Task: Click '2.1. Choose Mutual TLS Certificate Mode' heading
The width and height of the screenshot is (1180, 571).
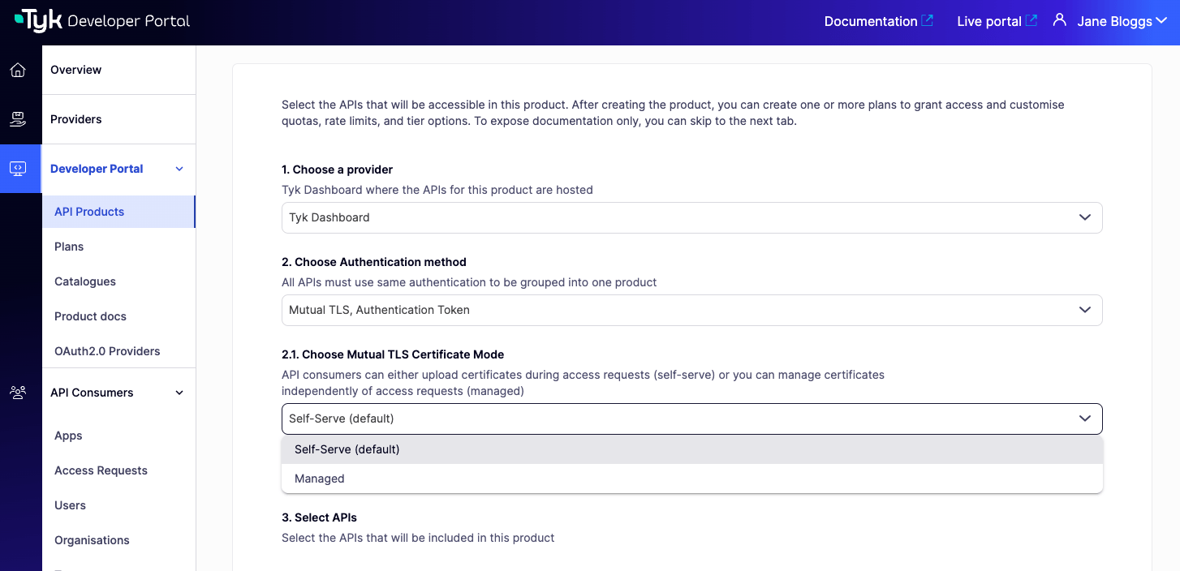Action: [393, 354]
